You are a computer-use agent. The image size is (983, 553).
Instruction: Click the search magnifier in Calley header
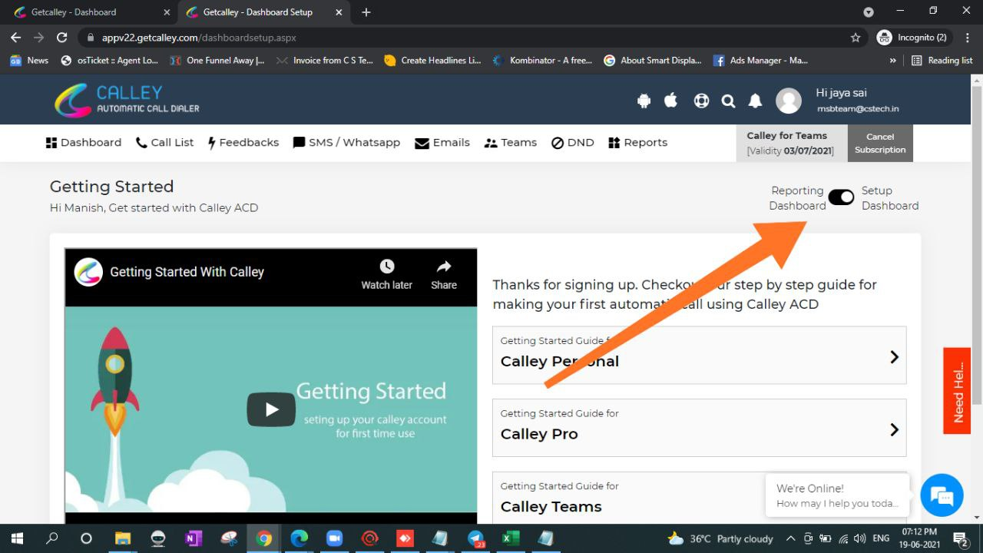click(728, 101)
